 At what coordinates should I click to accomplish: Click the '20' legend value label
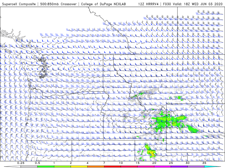(154, 163)
